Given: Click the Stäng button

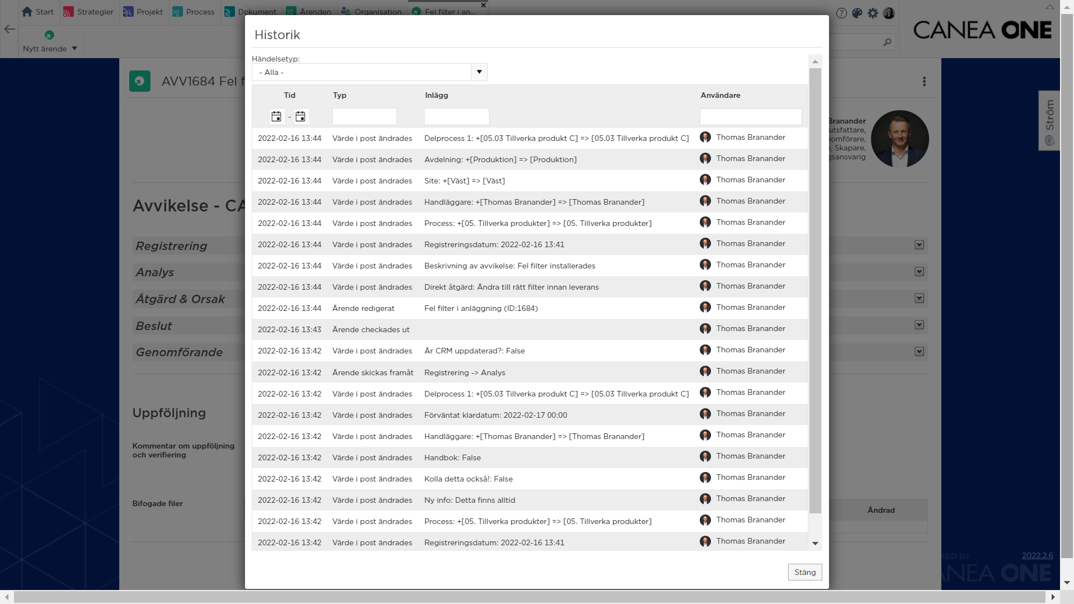Looking at the screenshot, I should coord(804,572).
